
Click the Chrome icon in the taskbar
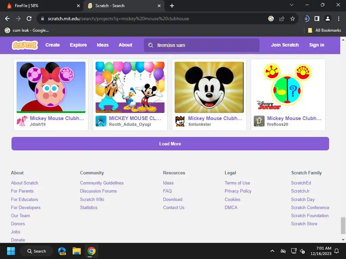pos(91,251)
